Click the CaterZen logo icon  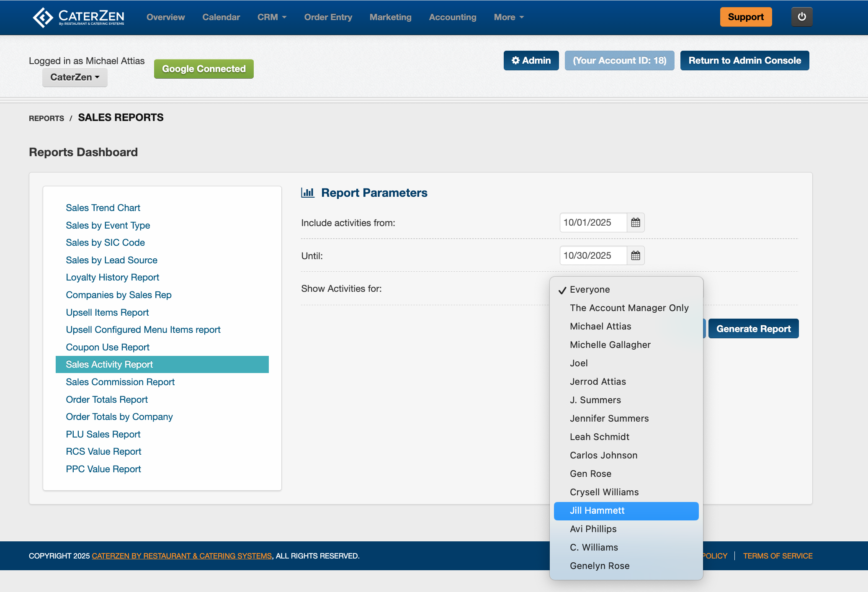click(43, 17)
